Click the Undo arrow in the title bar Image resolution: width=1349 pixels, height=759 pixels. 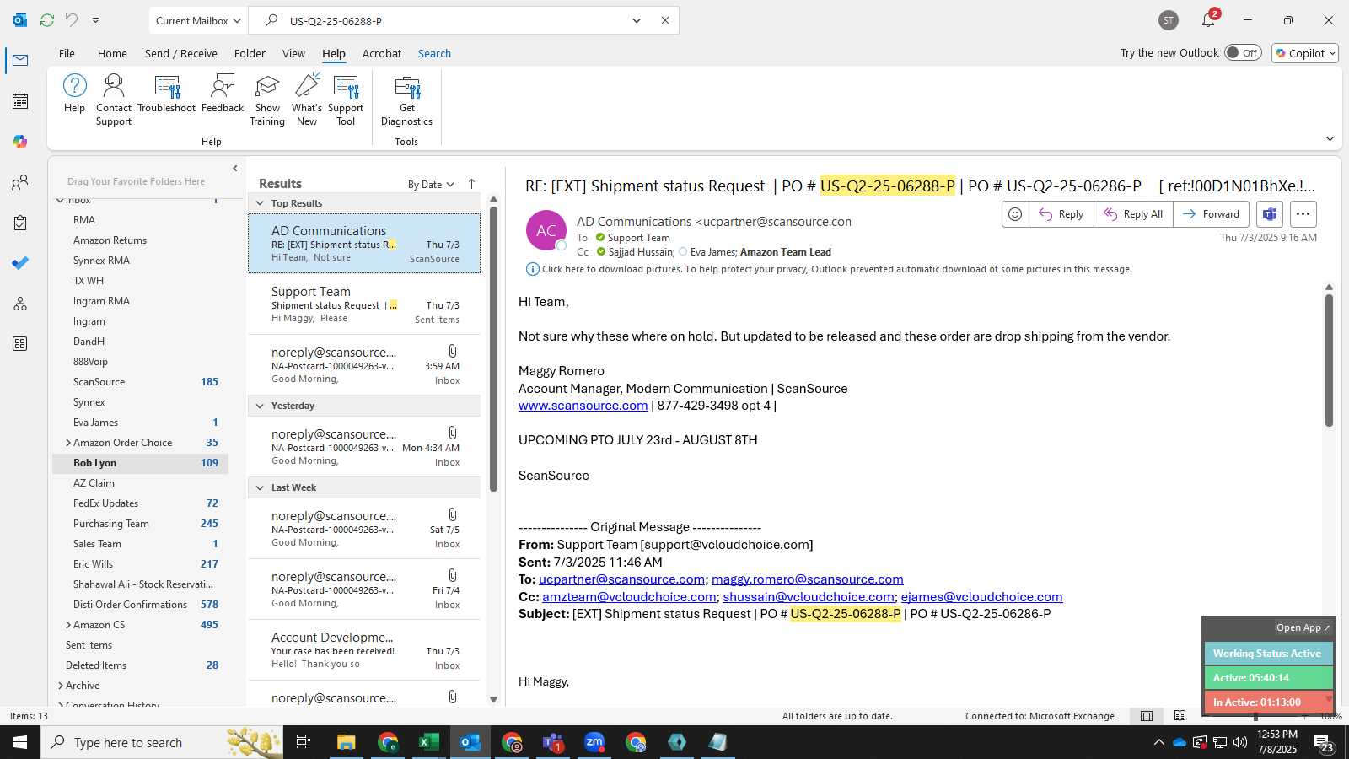pos(72,20)
